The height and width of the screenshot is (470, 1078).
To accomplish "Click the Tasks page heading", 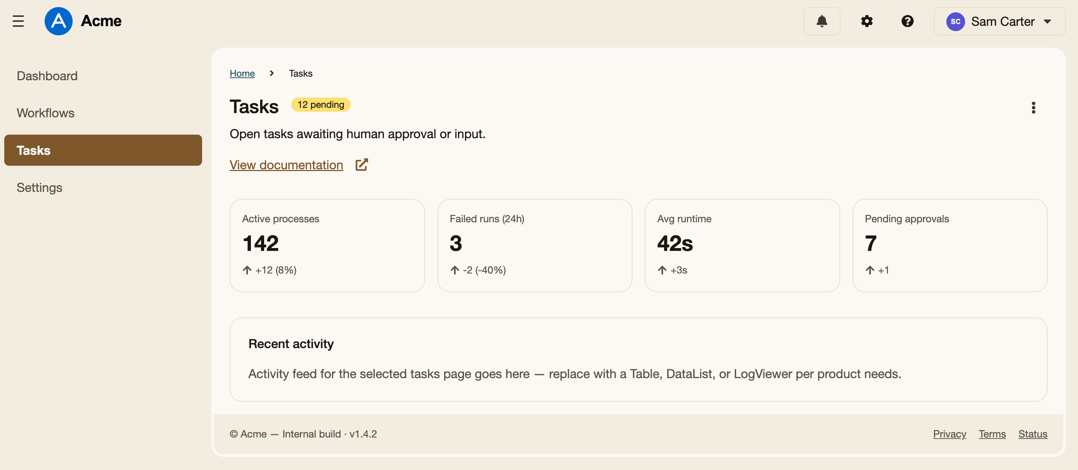I will pyautogui.click(x=254, y=106).
